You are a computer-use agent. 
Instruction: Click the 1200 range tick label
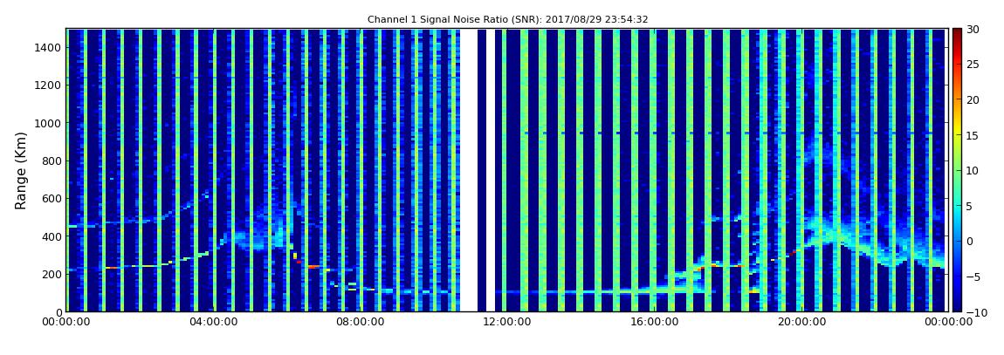tap(49, 85)
